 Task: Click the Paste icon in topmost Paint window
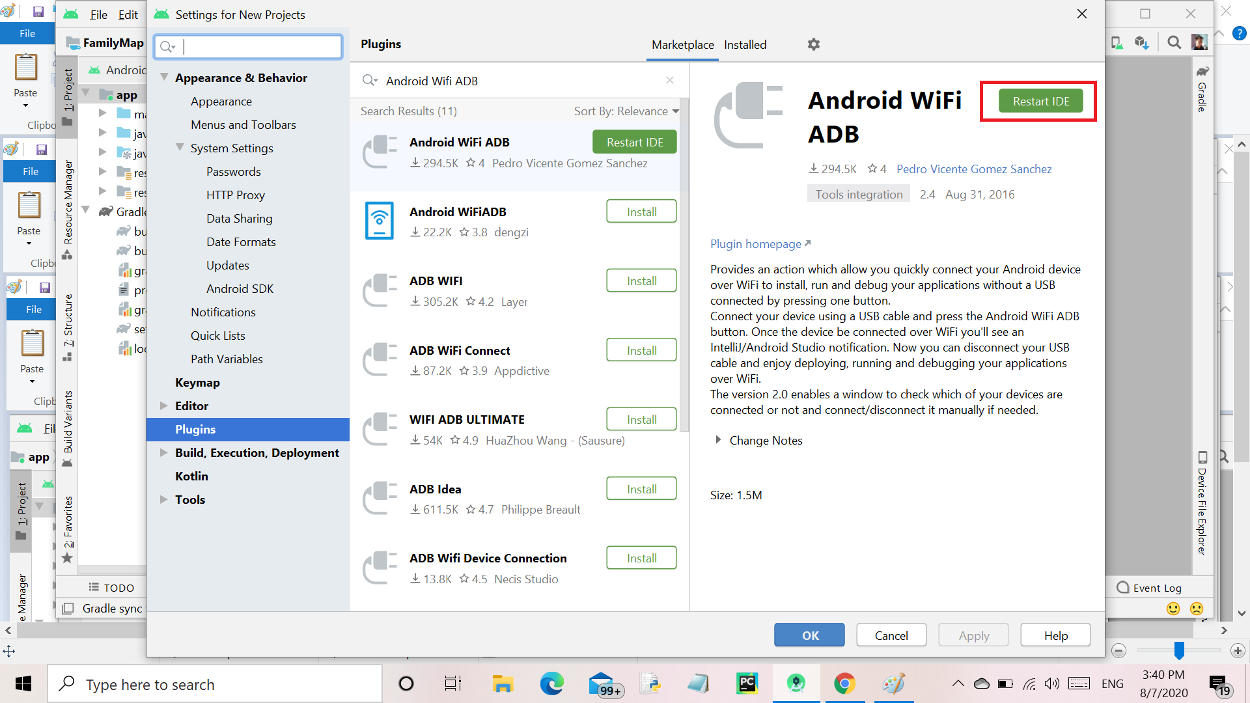coord(26,68)
